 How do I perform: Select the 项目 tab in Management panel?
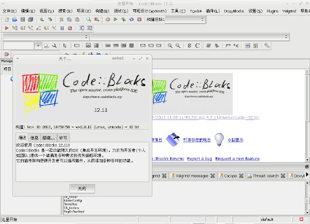click(7, 69)
